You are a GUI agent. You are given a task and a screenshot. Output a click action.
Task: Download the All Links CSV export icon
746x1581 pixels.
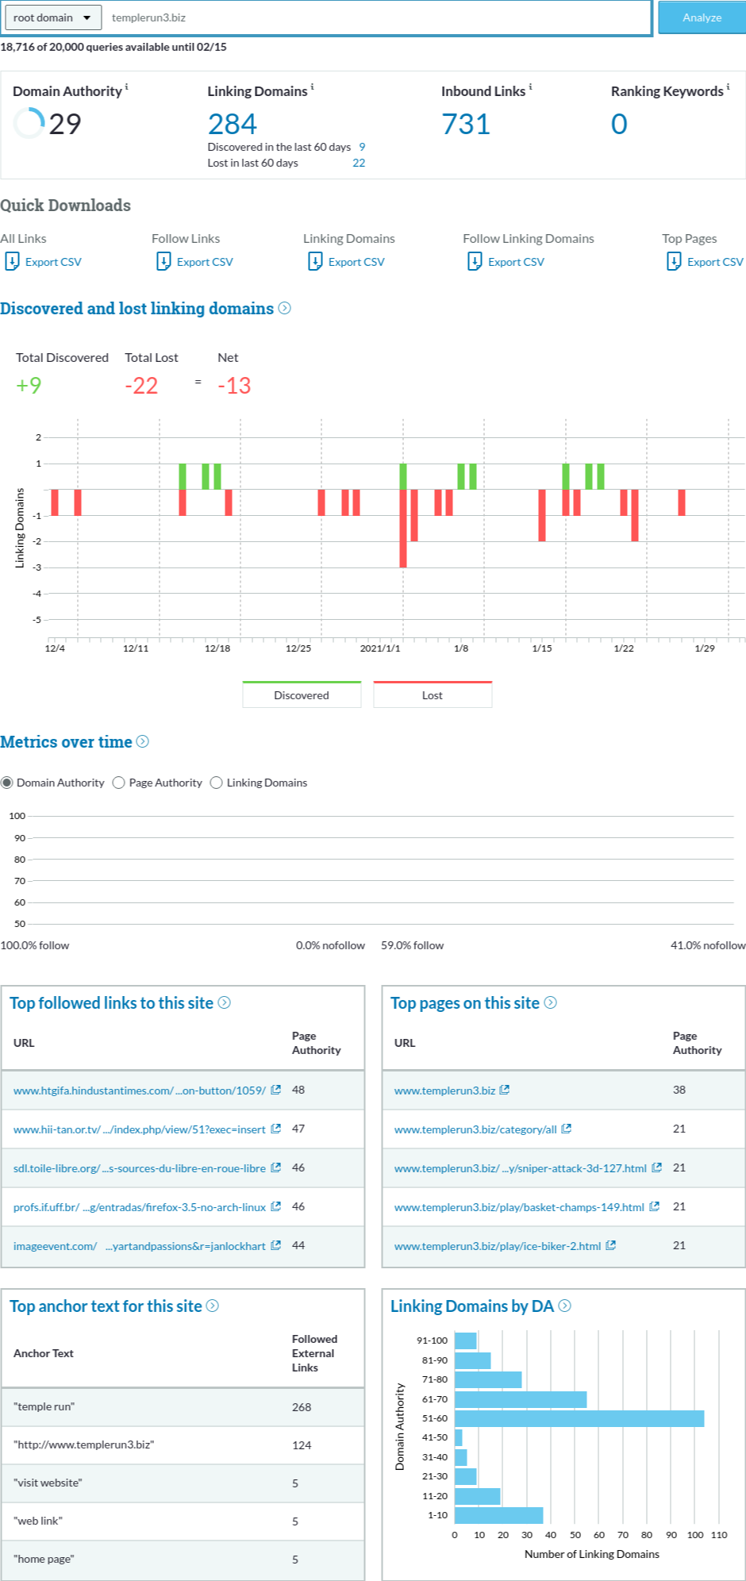[x=12, y=261]
